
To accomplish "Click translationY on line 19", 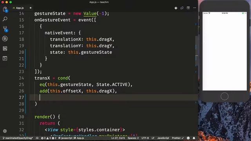I will click(x=65, y=46).
